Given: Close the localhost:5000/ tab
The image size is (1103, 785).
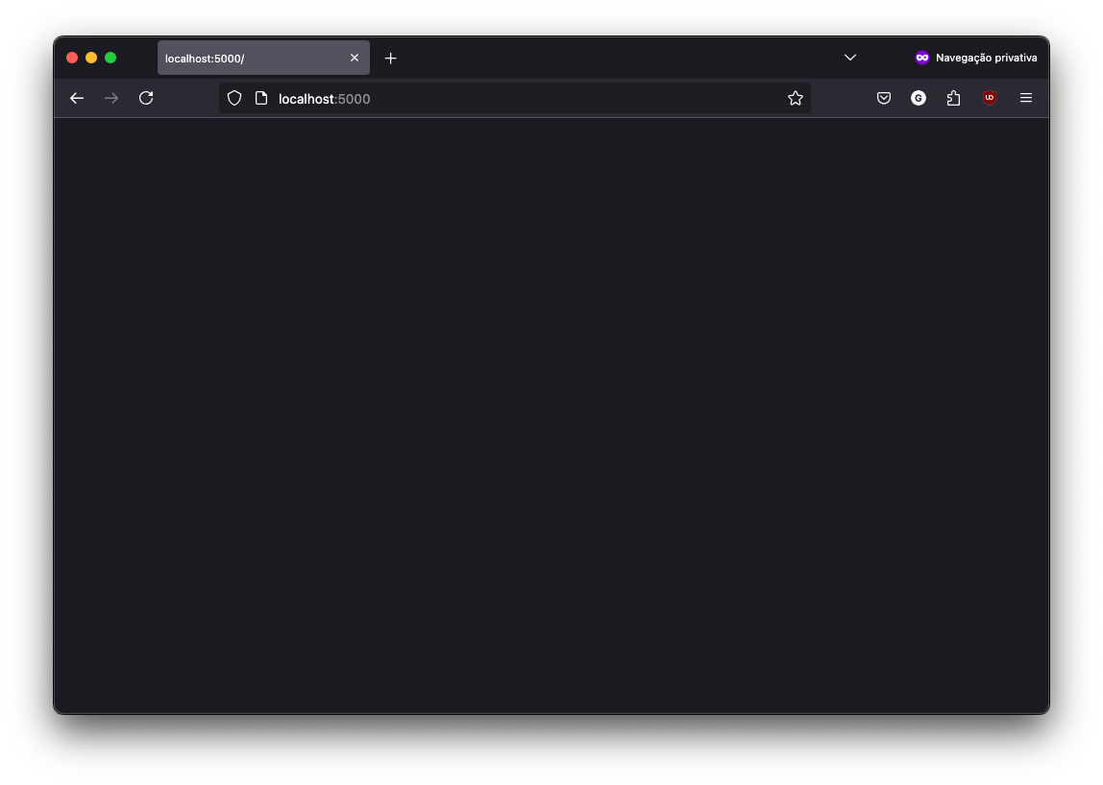Looking at the screenshot, I should pos(355,58).
